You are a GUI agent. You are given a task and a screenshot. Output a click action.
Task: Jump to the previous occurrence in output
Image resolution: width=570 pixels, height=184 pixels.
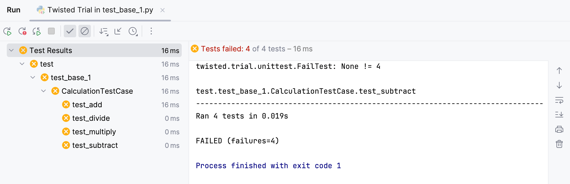pos(559,71)
